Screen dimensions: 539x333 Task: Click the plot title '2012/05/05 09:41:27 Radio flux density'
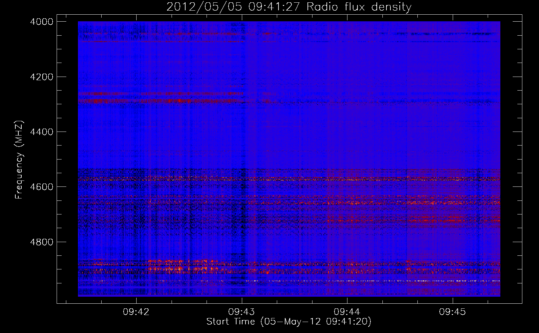(x=289, y=7)
